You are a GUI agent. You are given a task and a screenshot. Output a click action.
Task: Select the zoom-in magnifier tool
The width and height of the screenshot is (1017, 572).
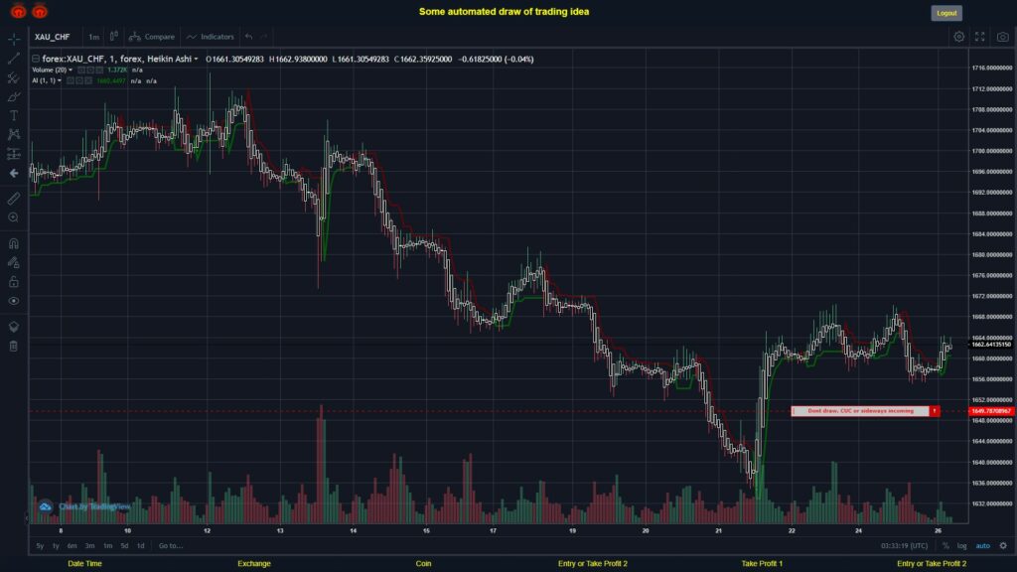[x=14, y=217]
